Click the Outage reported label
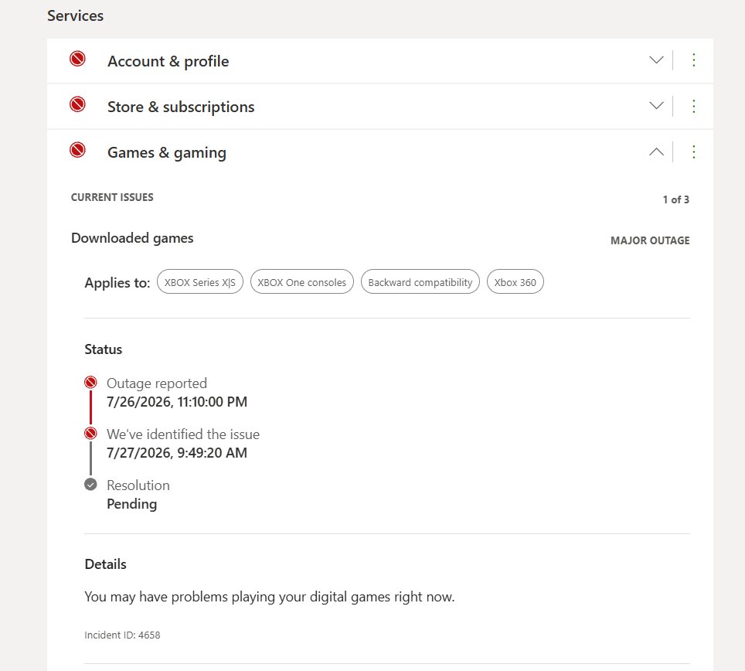This screenshot has width=745, height=671. point(157,383)
